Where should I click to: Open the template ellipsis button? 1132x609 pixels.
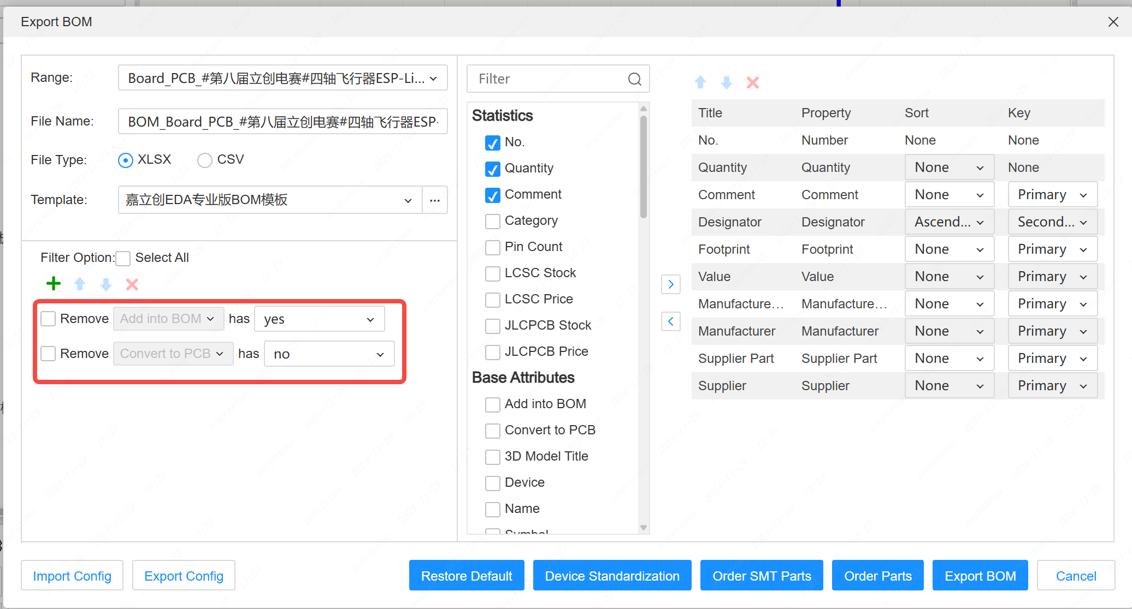[435, 200]
